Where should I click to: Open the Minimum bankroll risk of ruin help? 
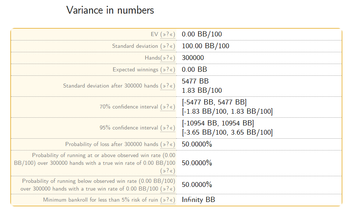[x=168, y=200]
